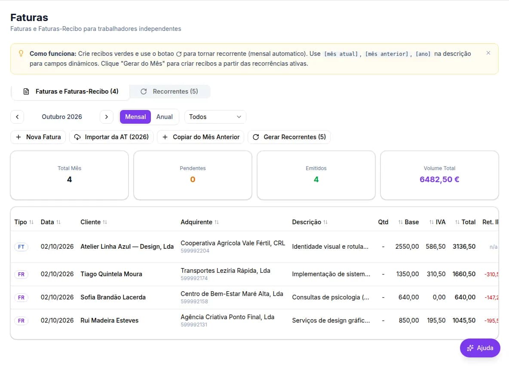Click the FR badge of Sofia Brandão Lacerda
The width and height of the screenshot is (509, 366).
pyautogui.click(x=21, y=298)
